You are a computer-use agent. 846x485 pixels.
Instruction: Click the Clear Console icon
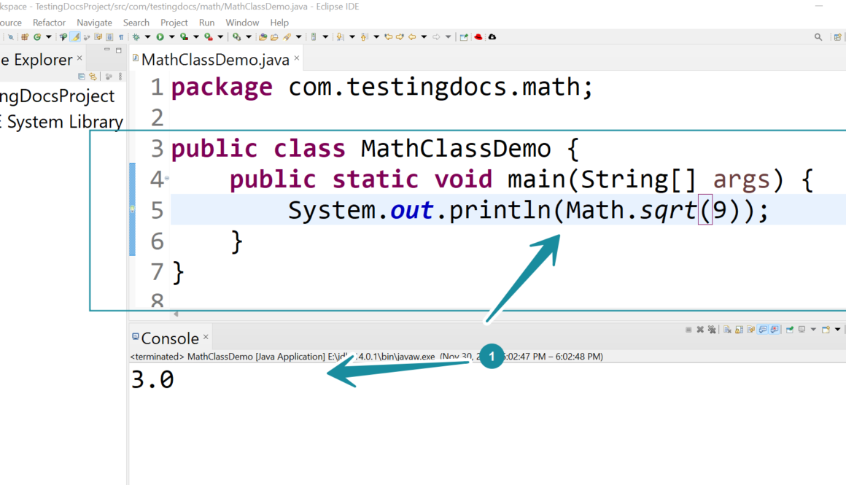728,330
